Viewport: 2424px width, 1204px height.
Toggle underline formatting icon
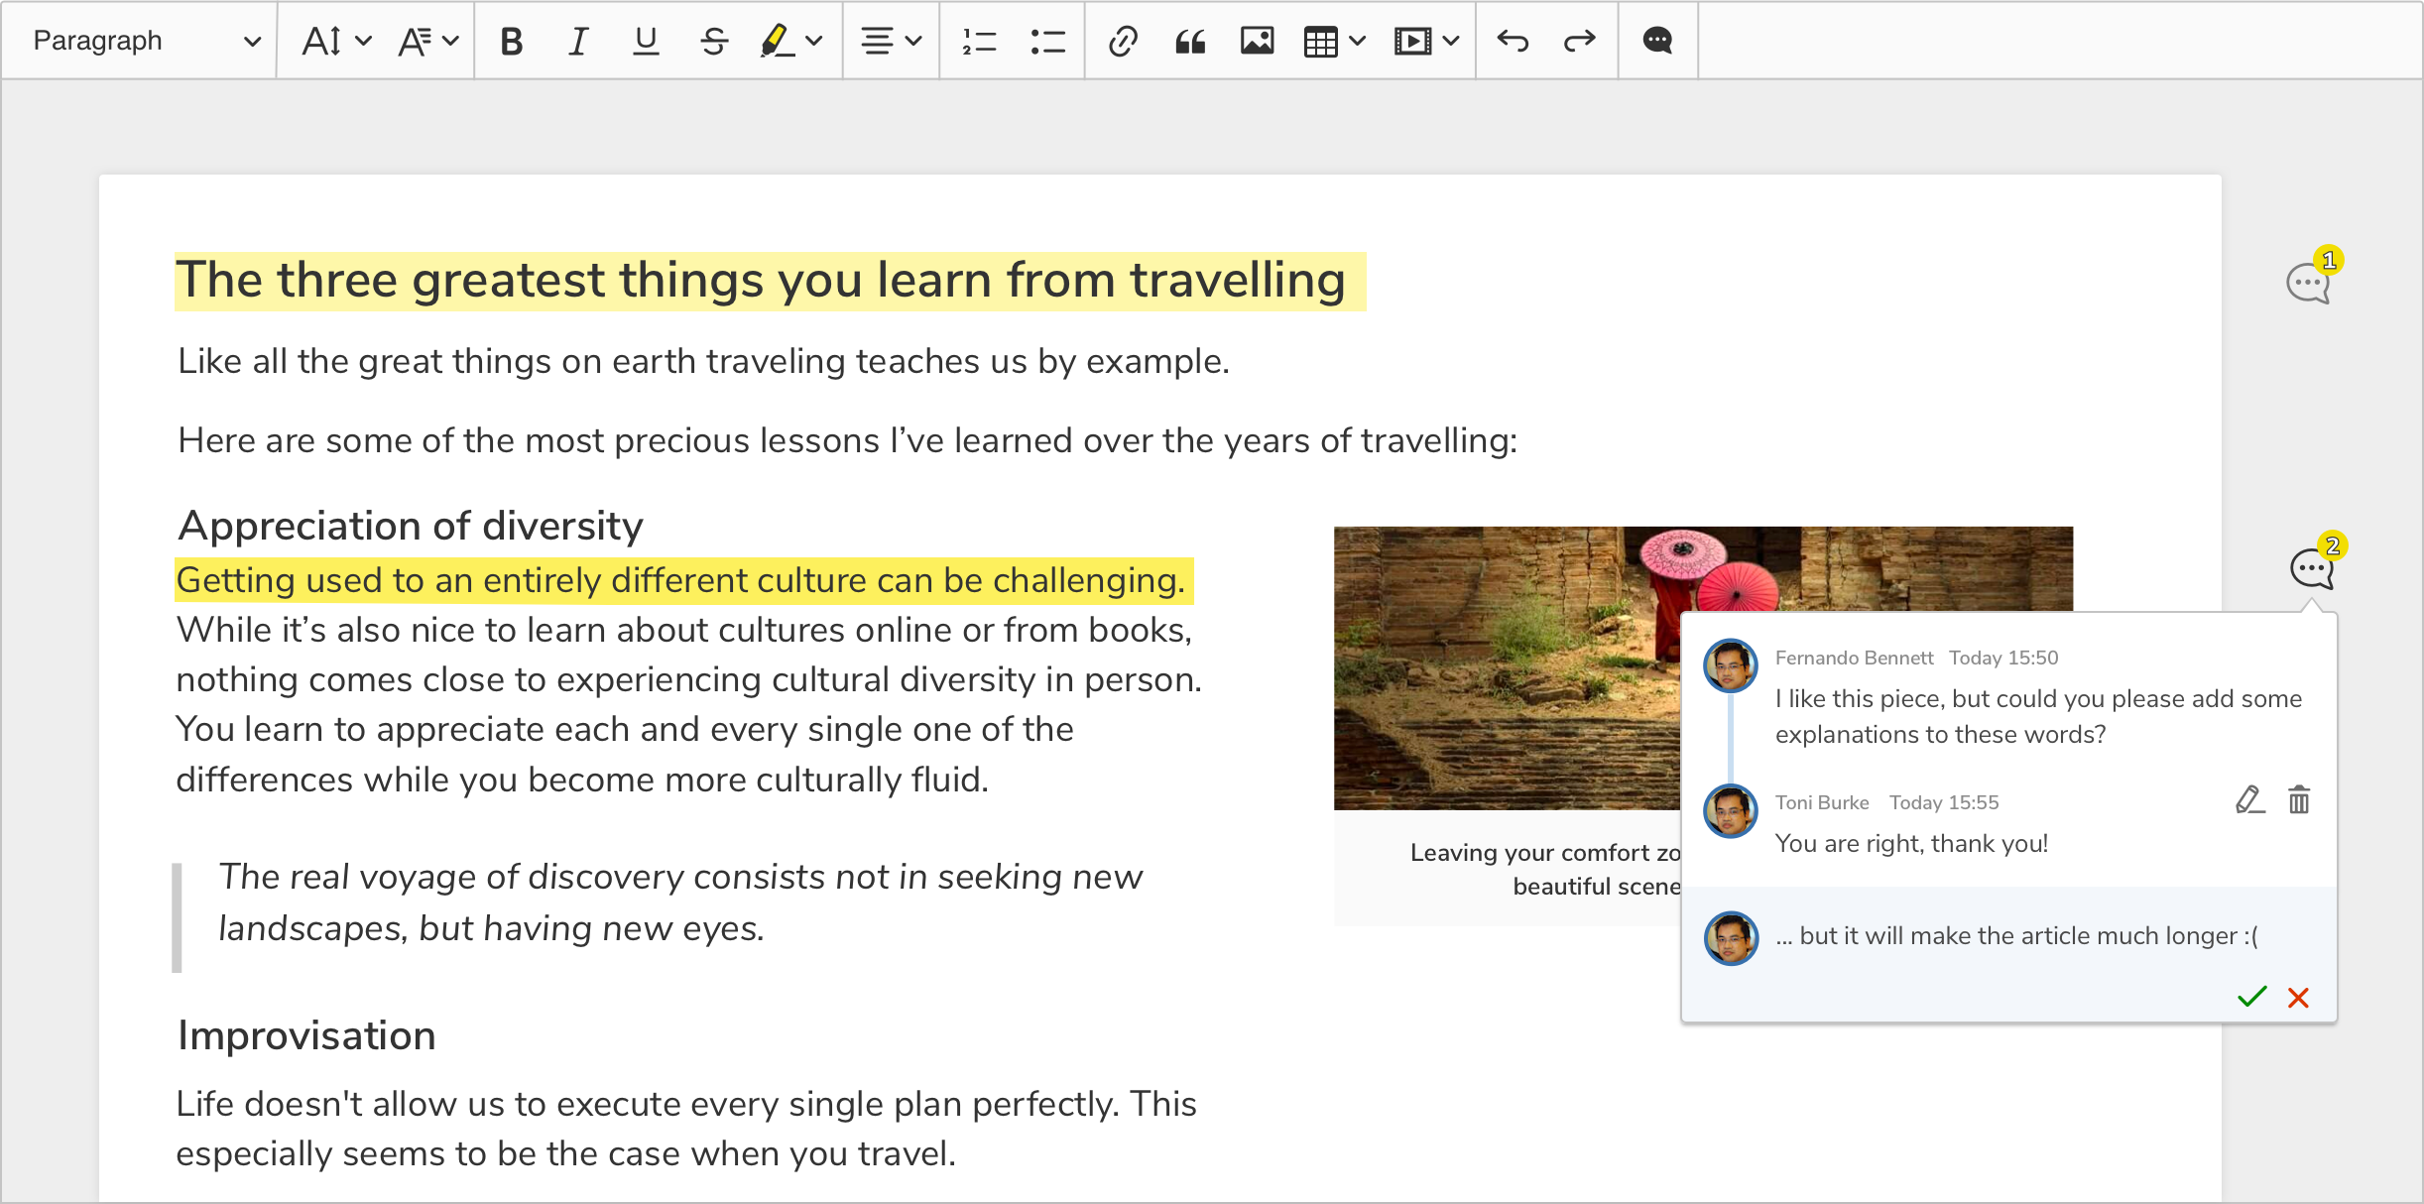coord(643,42)
